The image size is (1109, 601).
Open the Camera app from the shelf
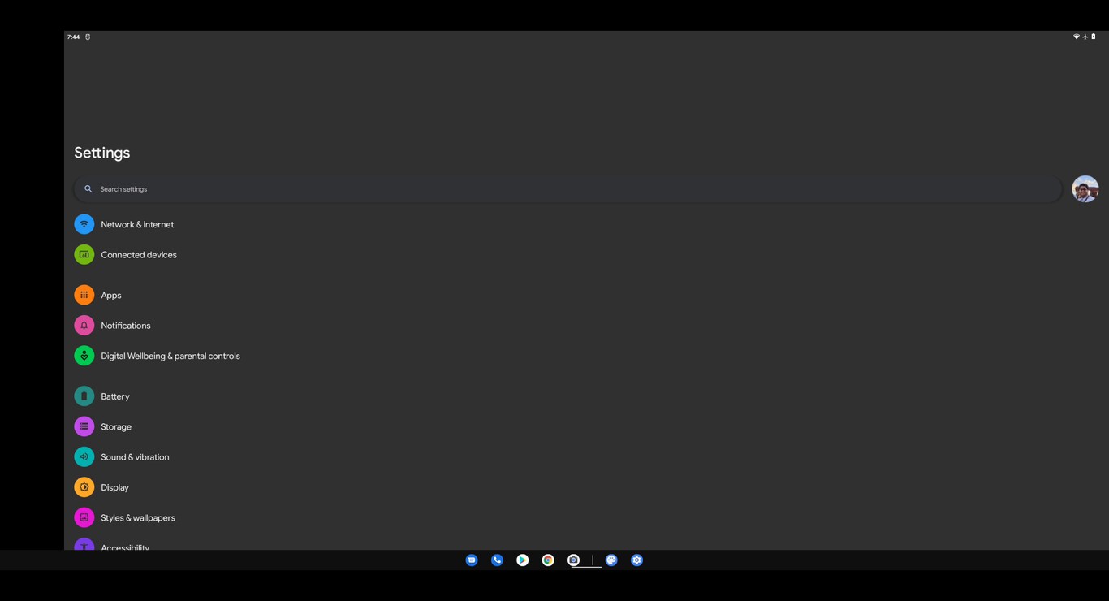(573, 560)
